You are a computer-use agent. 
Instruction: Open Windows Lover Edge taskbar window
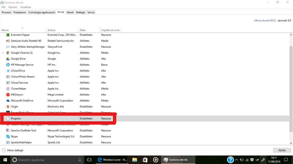pyautogui.click(x=112, y=160)
